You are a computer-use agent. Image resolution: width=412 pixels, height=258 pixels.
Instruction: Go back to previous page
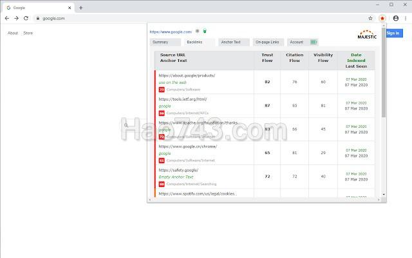click(7, 18)
